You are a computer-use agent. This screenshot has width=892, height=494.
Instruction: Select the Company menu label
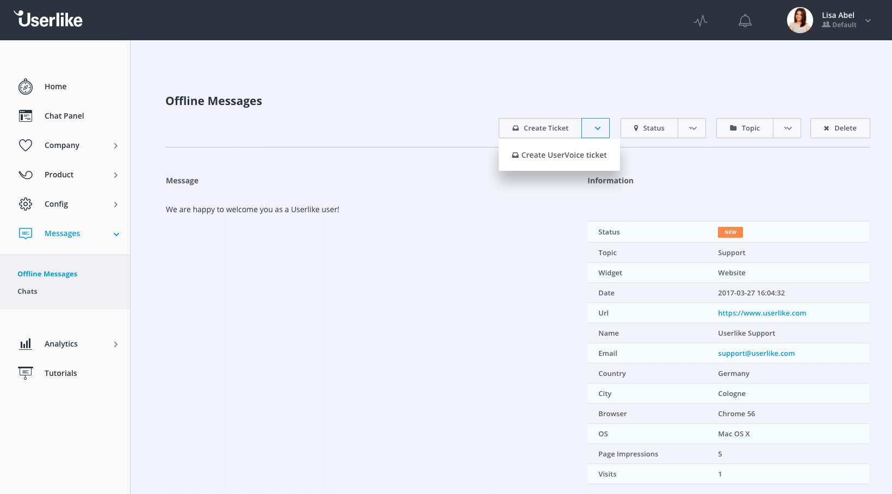tap(62, 145)
